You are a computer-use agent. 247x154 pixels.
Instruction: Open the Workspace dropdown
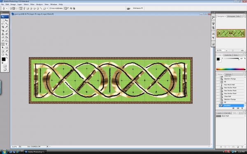[137, 8]
